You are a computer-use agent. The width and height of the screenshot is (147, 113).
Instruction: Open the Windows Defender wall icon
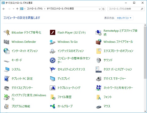pyautogui.click(x=6, y=42)
